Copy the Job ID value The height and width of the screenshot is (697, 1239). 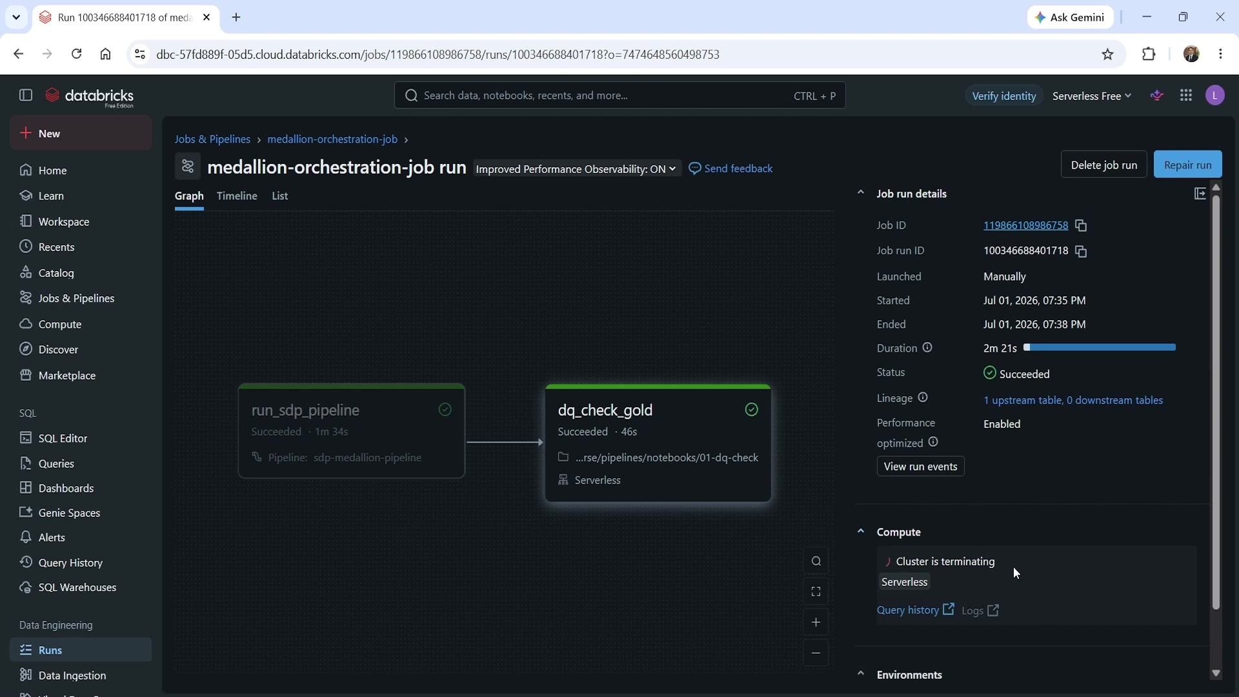(x=1081, y=226)
